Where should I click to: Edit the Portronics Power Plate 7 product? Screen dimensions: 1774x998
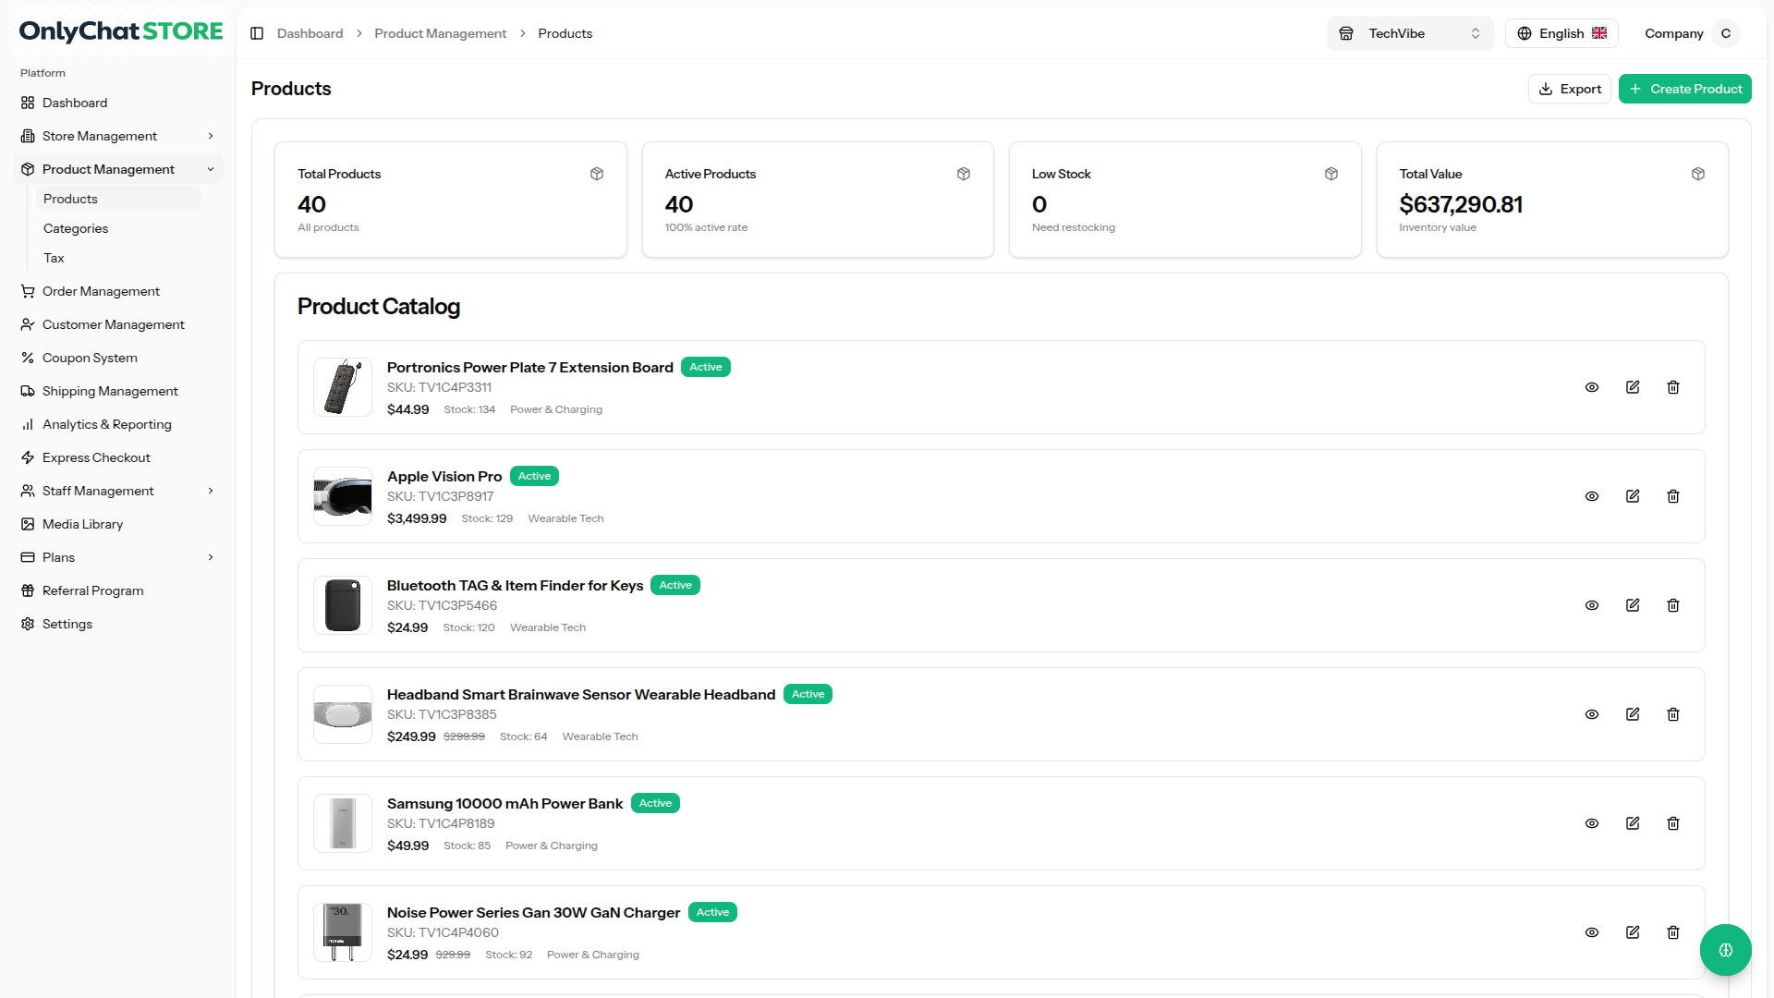1633,387
